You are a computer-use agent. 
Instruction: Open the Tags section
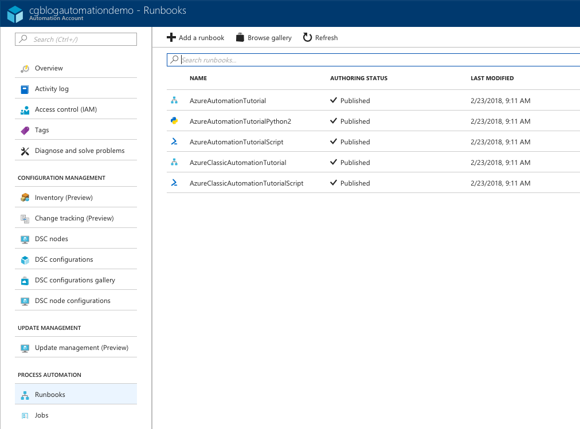[x=76, y=130]
